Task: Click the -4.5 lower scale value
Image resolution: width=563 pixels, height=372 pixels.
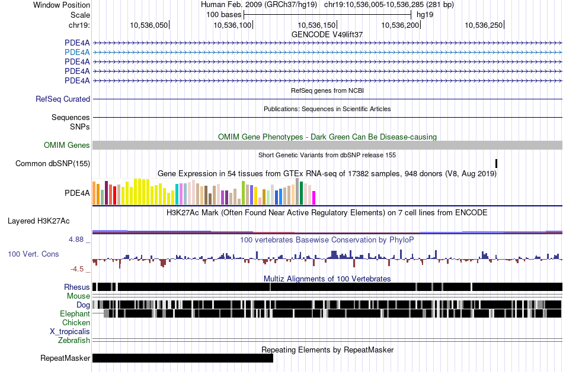Action: pos(77,269)
